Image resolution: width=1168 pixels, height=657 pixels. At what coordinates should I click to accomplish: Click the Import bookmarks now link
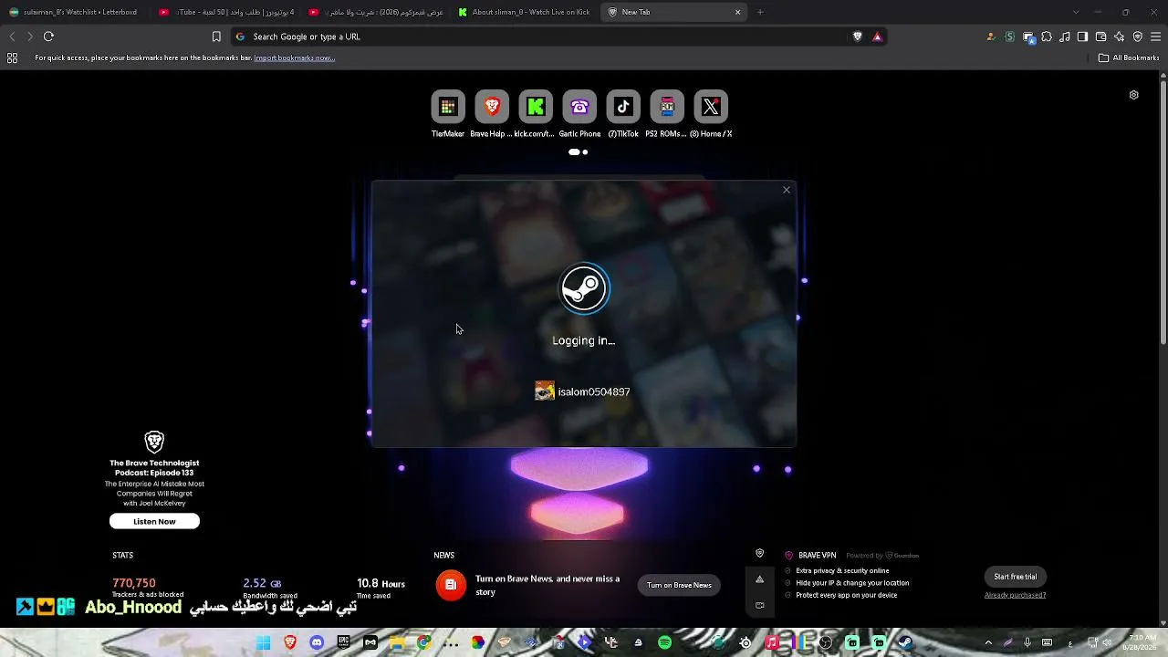294,57
